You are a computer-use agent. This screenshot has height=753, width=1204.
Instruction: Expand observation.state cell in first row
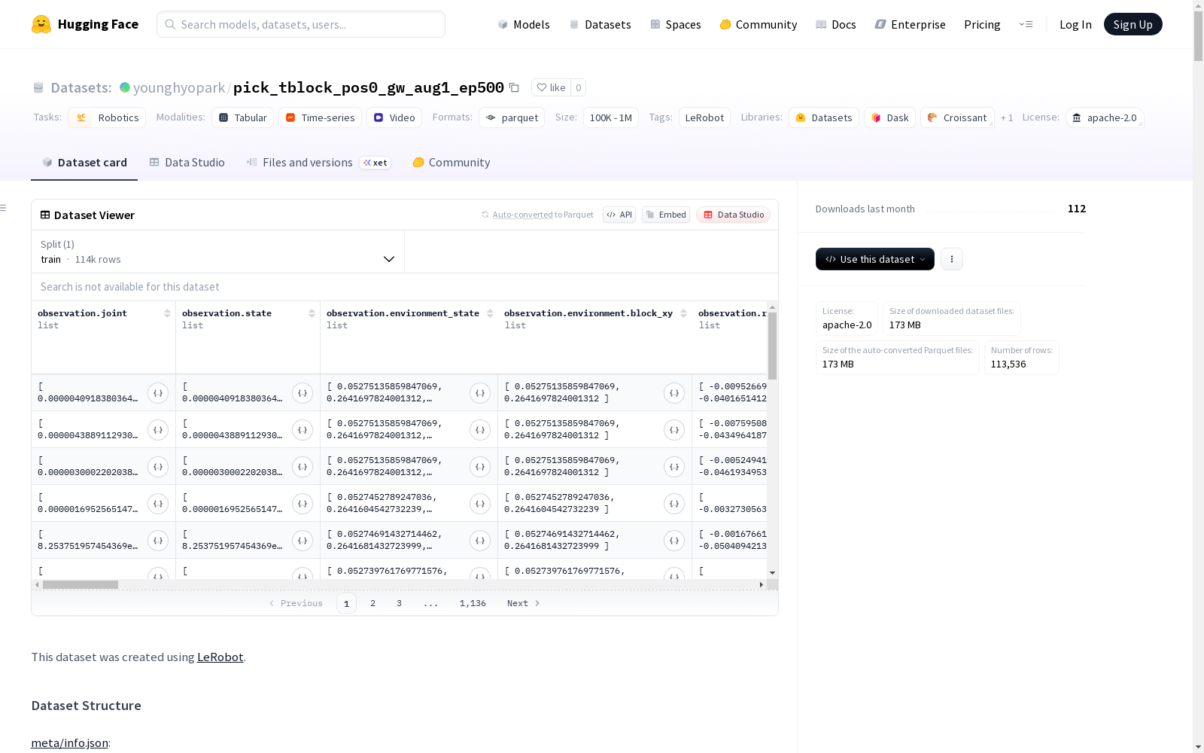tap(303, 393)
